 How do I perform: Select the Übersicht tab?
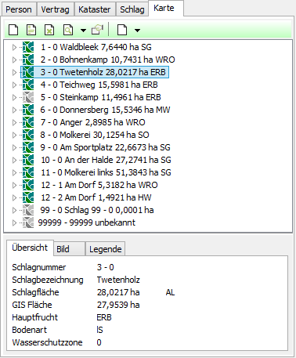point(30,248)
